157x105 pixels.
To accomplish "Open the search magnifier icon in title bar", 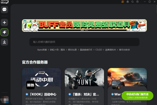I will [x=132, y=2].
